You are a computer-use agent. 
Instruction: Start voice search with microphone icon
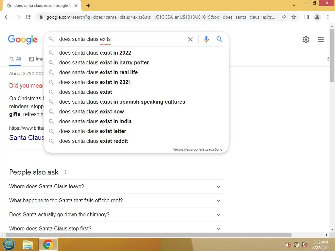point(206,39)
